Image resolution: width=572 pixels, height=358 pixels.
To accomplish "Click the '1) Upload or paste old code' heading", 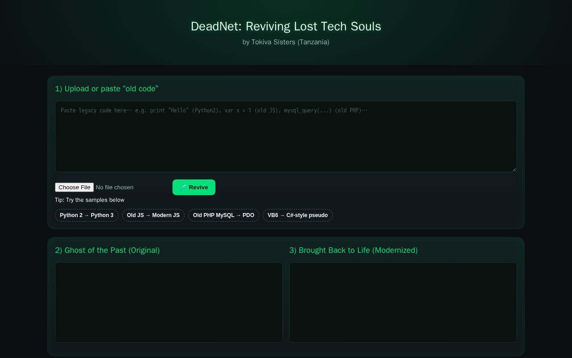I will 107,89.
